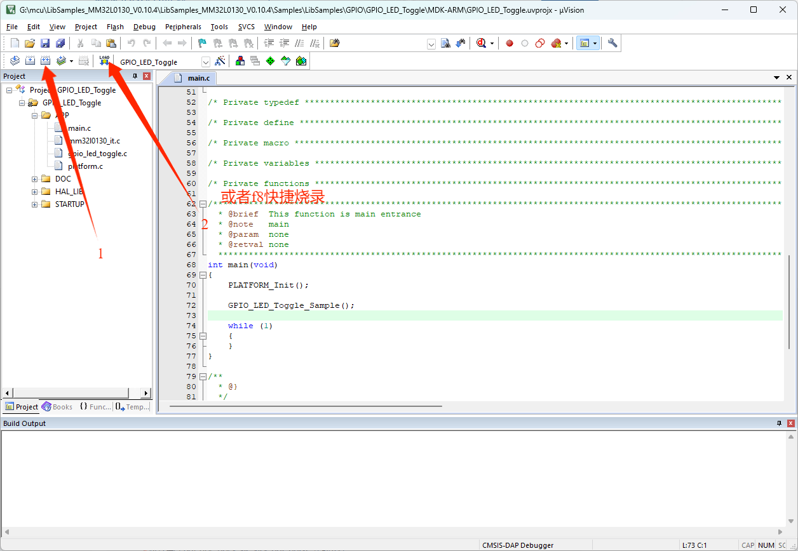This screenshot has width=798, height=551.
Task: Insert a breakpoint with red dot icon
Action: [x=510, y=43]
